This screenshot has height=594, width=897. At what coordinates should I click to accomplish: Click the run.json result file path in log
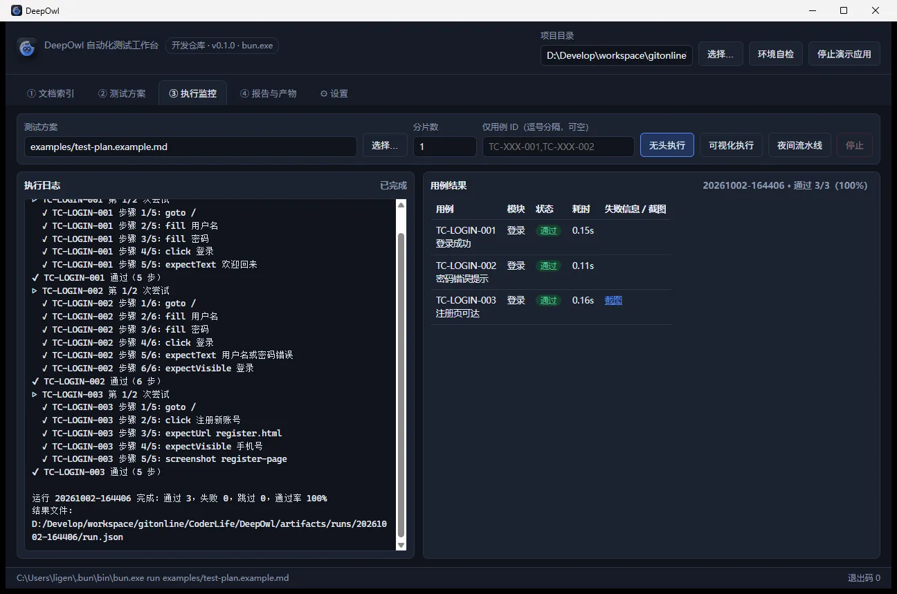point(209,530)
